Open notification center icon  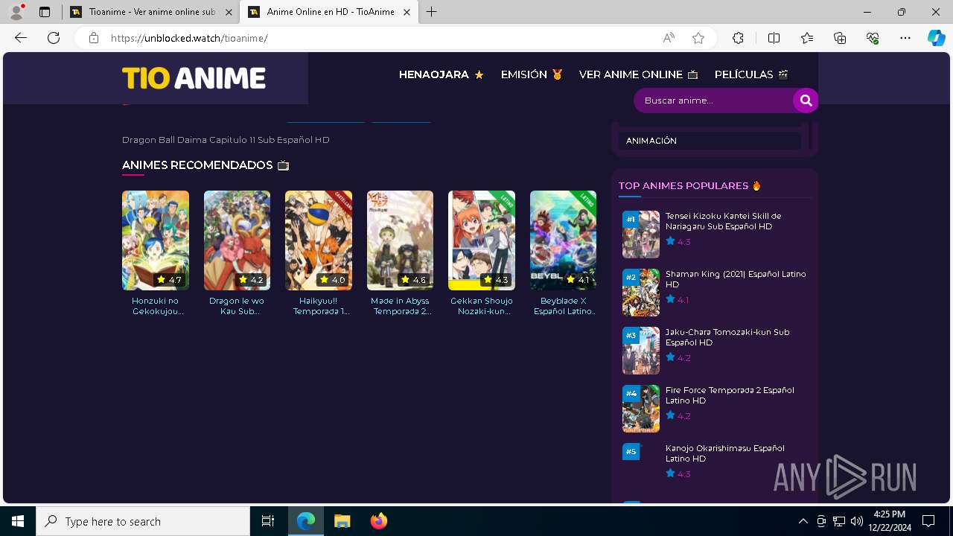click(x=928, y=521)
